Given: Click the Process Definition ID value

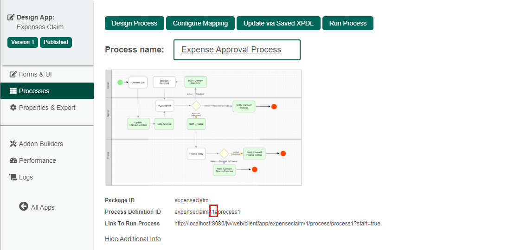Looking at the screenshot, I should pos(207,212).
